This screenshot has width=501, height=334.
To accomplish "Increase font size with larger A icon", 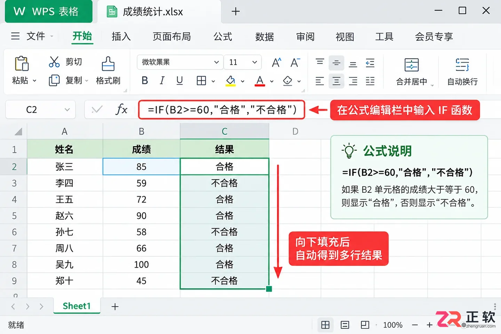I will pyautogui.click(x=277, y=63).
